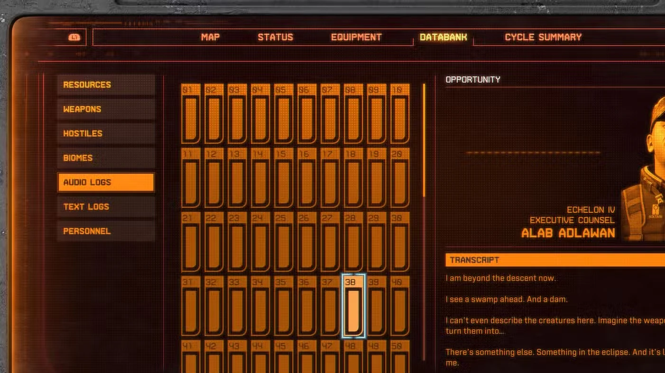Select audio log 16
The image size is (665, 373).
tap(307, 178)
